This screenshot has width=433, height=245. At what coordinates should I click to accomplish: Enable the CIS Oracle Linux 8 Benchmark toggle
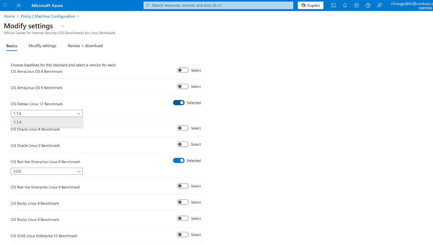point(183,128)
